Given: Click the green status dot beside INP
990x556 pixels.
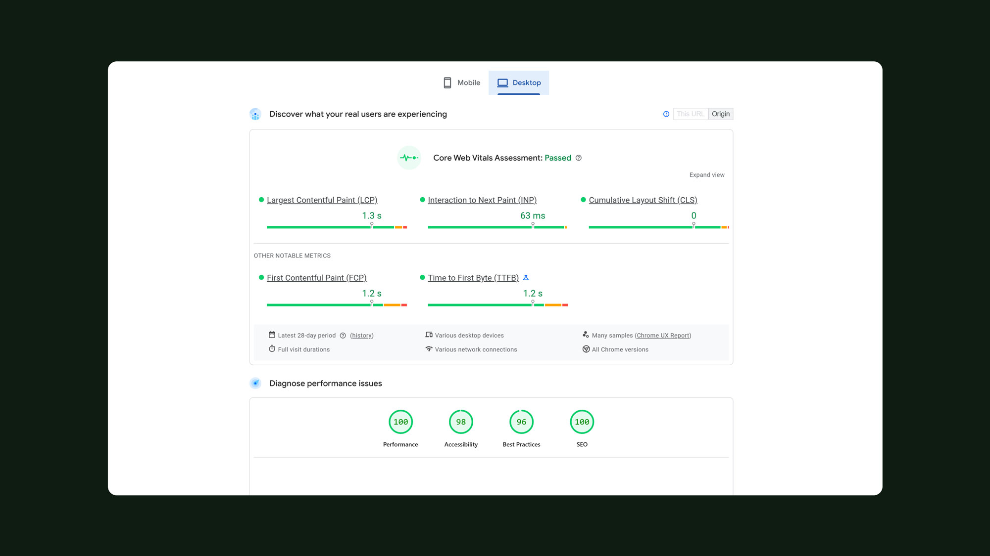Looking at the screenshot, I should point(422,200).
